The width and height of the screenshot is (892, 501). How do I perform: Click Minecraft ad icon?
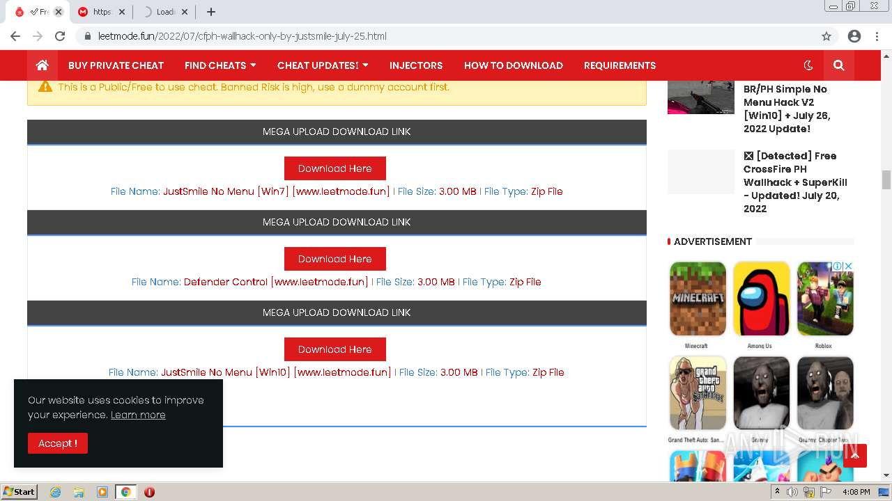(x=698, y=299)
